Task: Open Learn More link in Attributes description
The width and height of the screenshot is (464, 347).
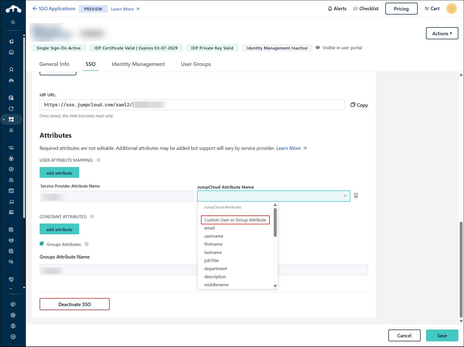Action: [x=292, y=148]
